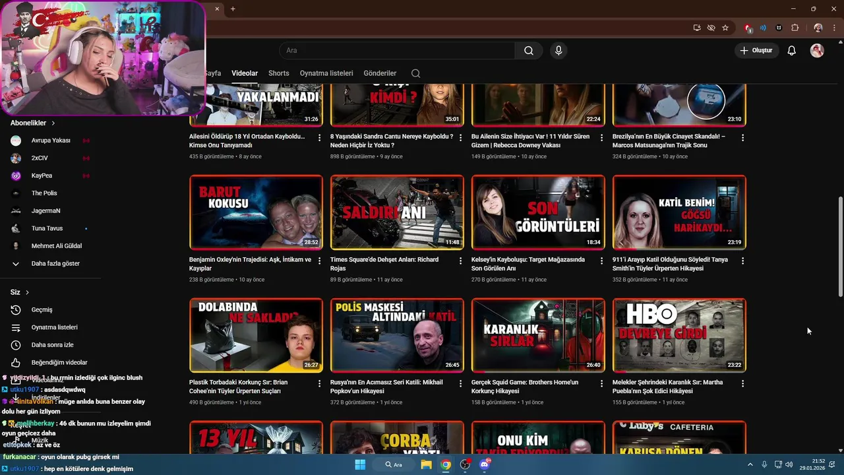Click the black cat-face extension icon
The image size is (844, 475).
click(779, 28)
